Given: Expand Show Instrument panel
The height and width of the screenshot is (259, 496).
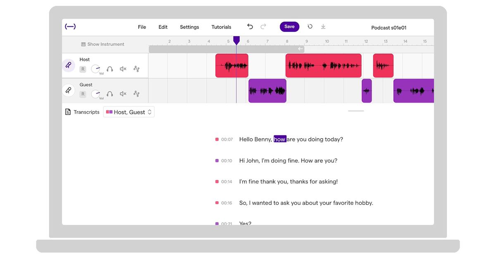Looking at the screenshot, I should click(x=103, y=44).
